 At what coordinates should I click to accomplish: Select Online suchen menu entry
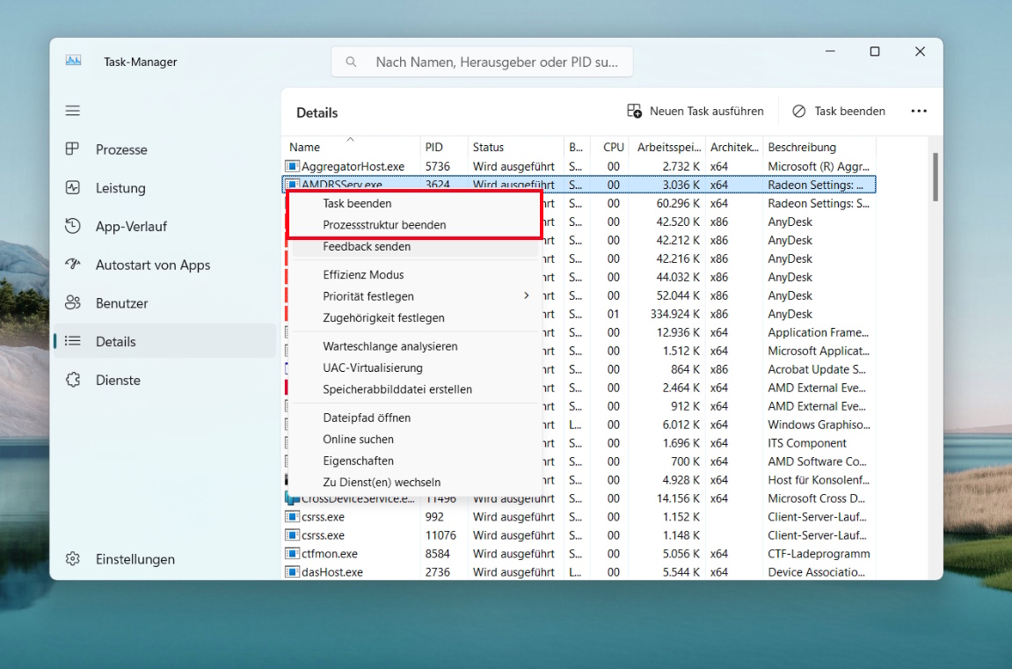[x=414, y=439]
